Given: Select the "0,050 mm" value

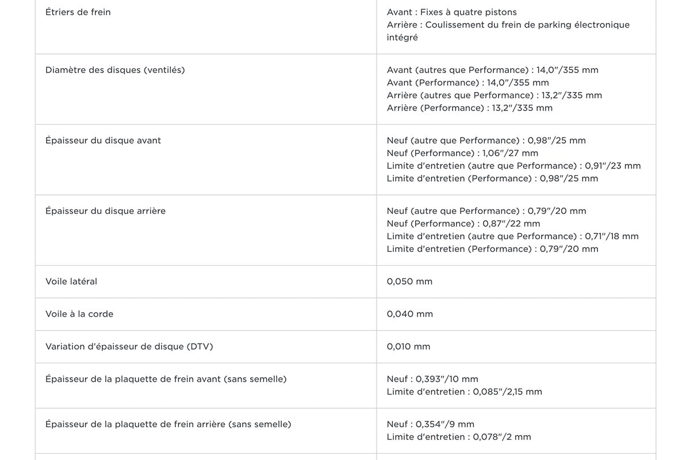Looking at the screenshot, I should (x=409, y=282).
